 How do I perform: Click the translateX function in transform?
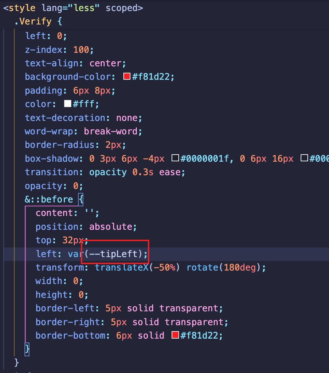pos(122,267)
